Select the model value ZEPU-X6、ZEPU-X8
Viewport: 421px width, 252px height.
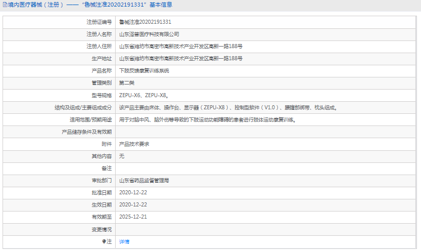point(144,95)
